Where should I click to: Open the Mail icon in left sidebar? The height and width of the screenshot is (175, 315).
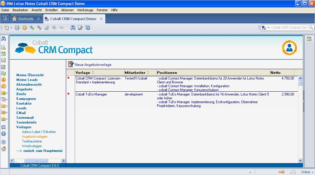pyautogui.click(x=4, y=48)
